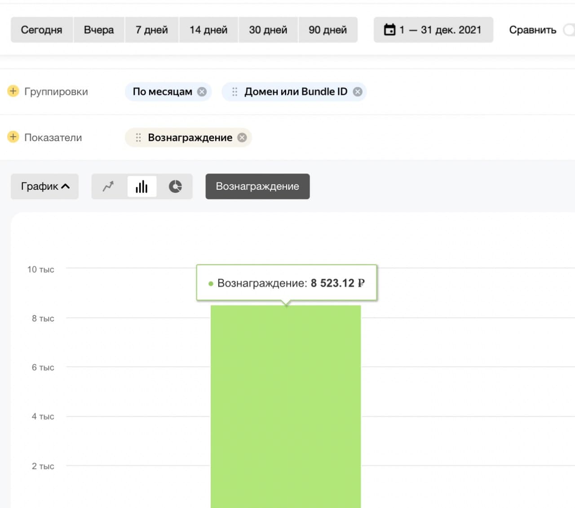Select the 'Сегодня' period
This screenshot has width=575, height=508.
pyautogui.click(x=41, y=30)
